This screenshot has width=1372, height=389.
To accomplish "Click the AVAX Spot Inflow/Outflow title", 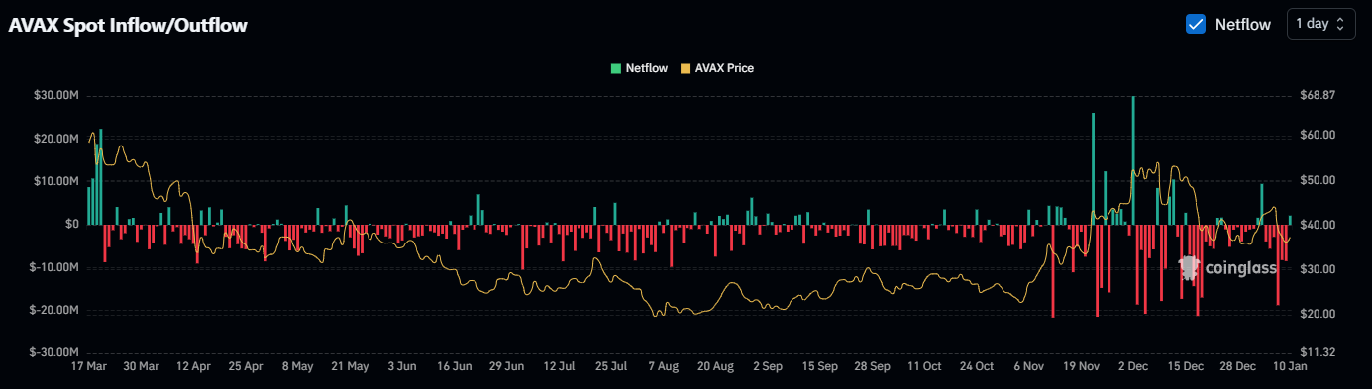I will (x=128, y=26).
